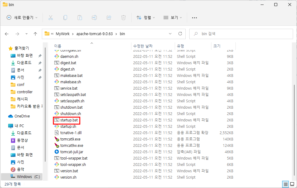Image resolution: width=297 pixels, height=188 pixels.
Task: Select shutdown.sh file
Action: click(x=70, y=114)
